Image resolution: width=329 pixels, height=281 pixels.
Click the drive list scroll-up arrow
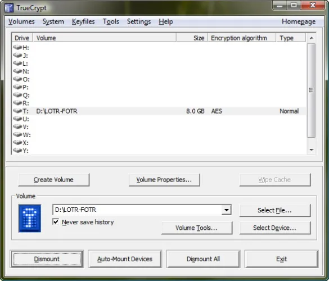point(312,38)
